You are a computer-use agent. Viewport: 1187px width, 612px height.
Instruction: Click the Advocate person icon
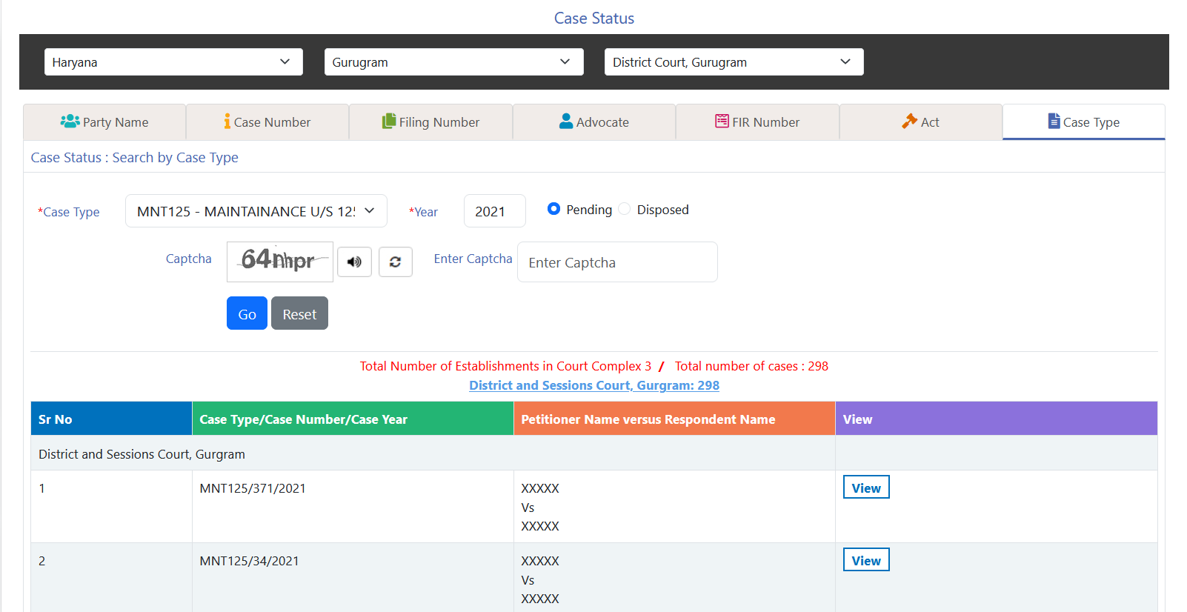pos(566,122)
